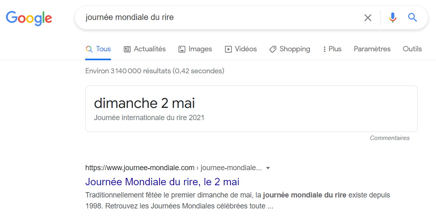Click the Actualités newspaper icon
This screenshot has width=436, height=217.
pos(127,49)
